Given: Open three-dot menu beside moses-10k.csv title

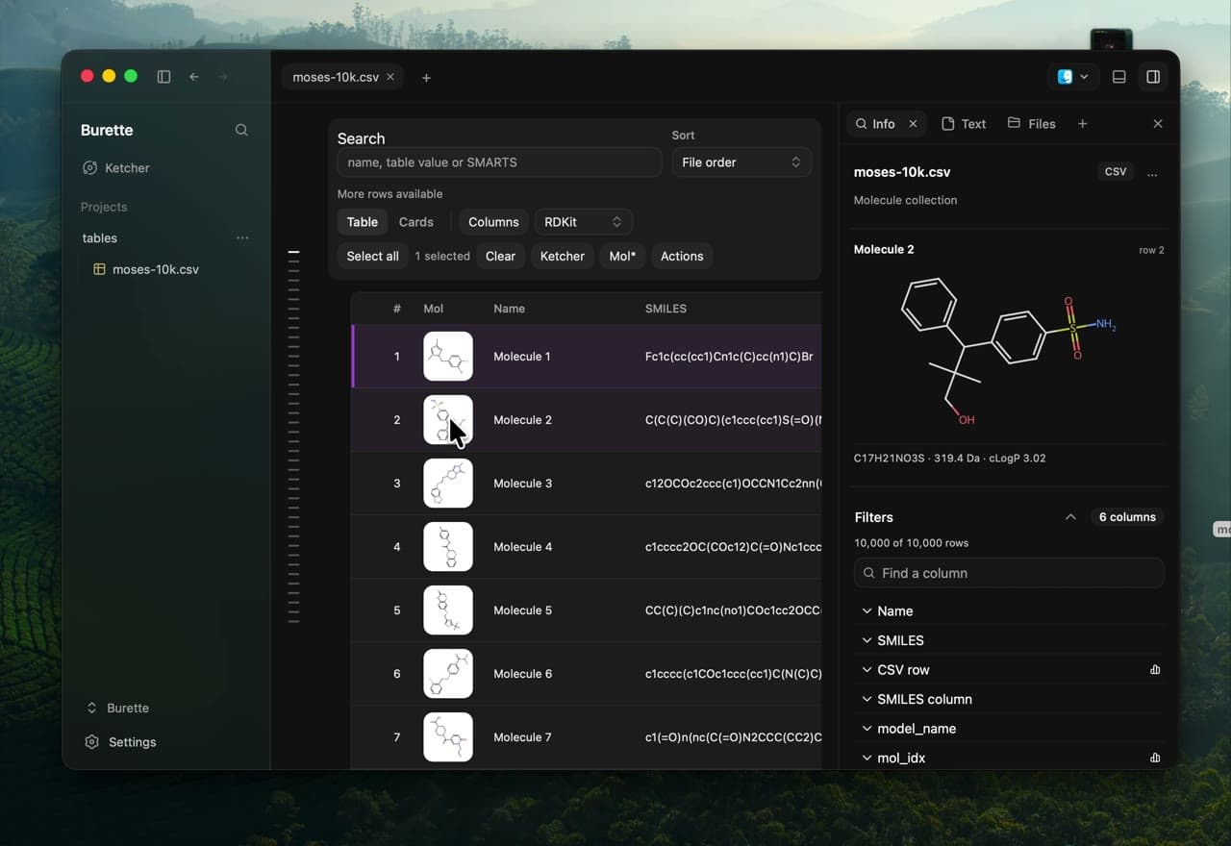Looking at the screenshot, I should (x=1152, y=172).
